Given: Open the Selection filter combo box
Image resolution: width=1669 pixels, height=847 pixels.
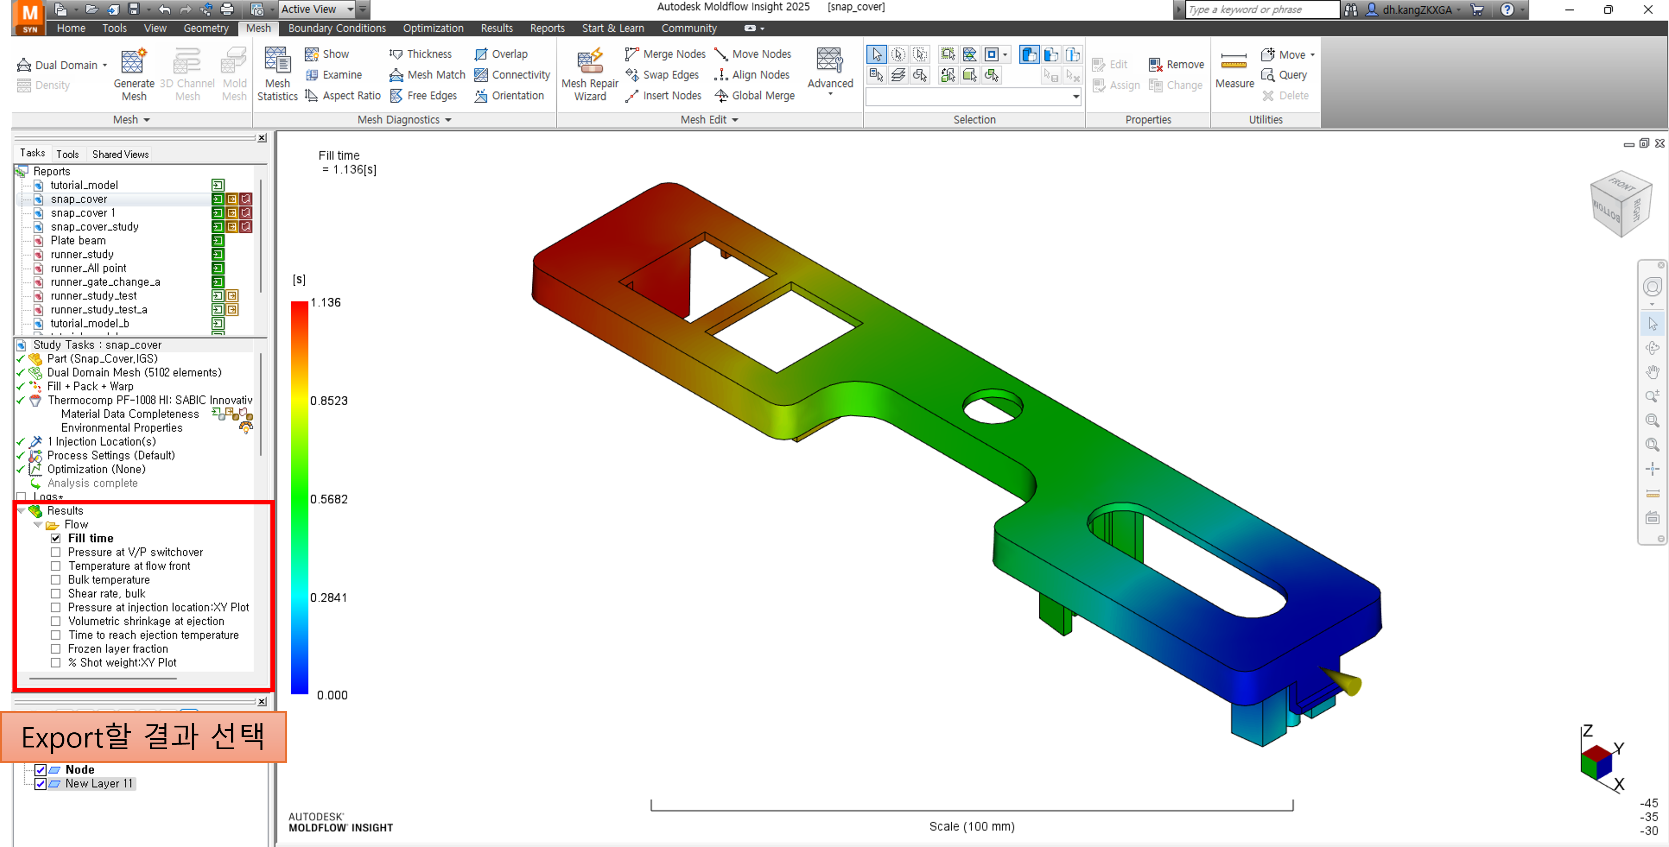Looking at the screenshot, I should click(974, 97).
